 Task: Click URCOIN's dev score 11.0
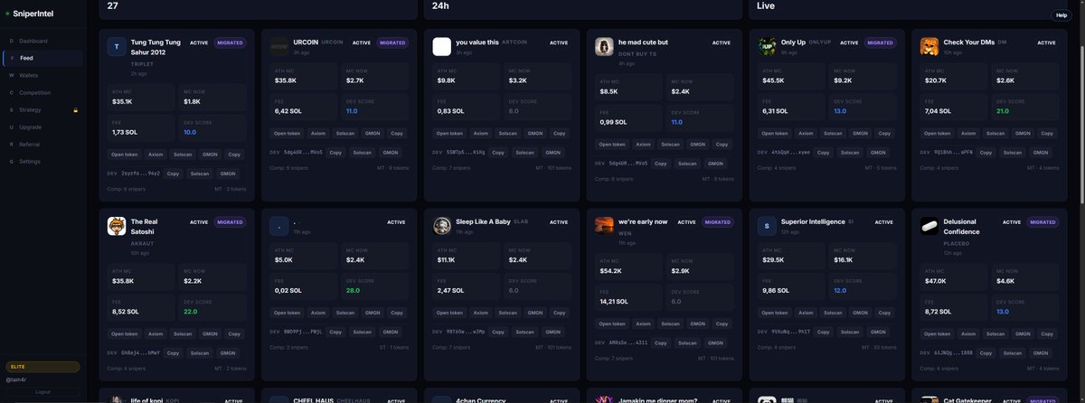pos(352,111)
